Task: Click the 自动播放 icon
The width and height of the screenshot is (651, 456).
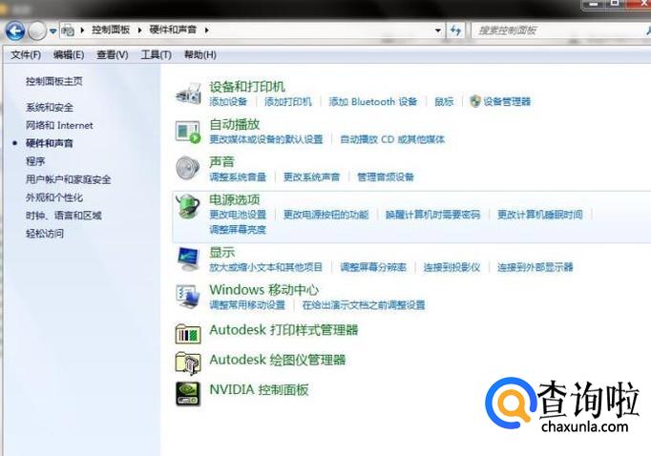Action: pyautogui.click(x=188, y=132)
